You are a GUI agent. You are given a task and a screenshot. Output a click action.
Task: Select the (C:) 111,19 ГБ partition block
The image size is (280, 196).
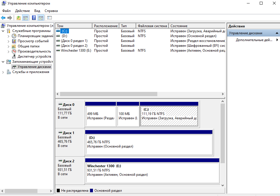click(169, 114)
